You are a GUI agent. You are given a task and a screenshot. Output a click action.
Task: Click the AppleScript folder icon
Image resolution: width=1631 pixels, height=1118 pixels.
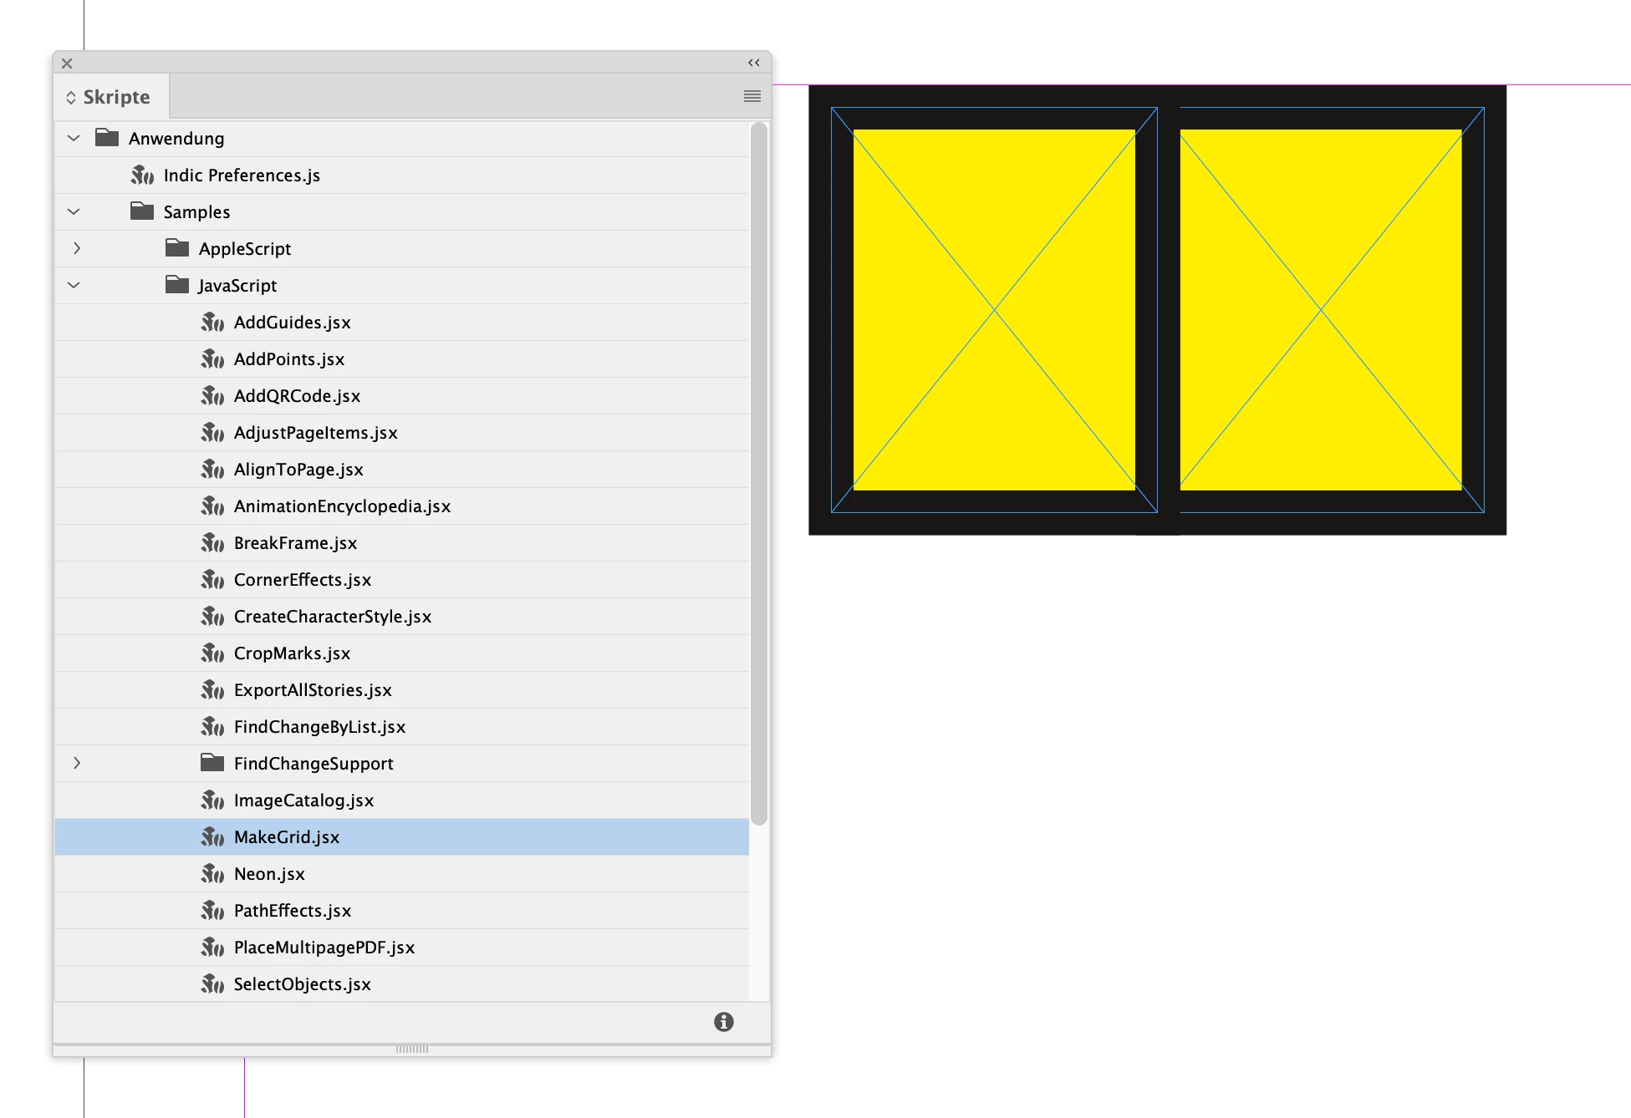tap(176, 248)
